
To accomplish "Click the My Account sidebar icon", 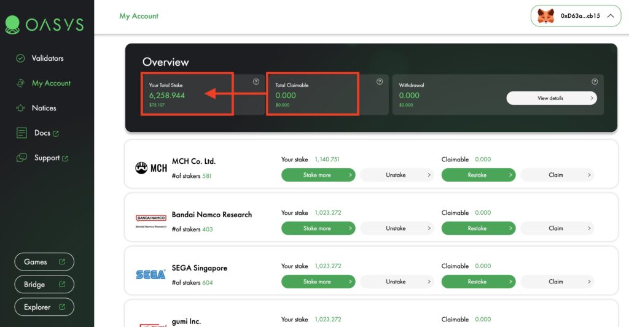I will pyautogui.click(x=20, y=83).
